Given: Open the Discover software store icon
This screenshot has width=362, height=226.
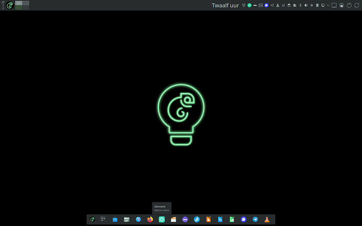Looking at the screenshot, I should pos(115,219).
